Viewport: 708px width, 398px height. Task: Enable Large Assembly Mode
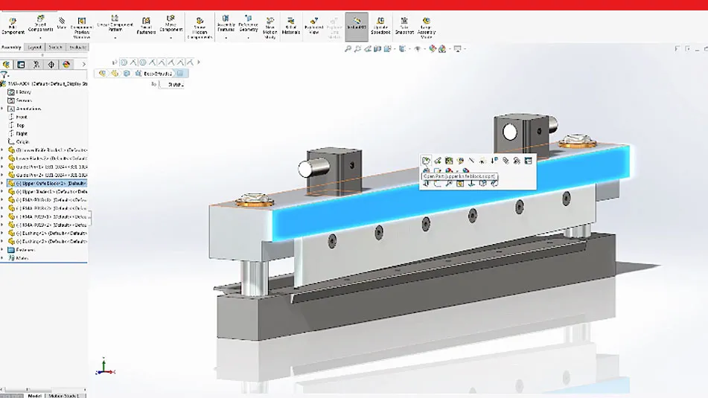click(x=427, y=28)
